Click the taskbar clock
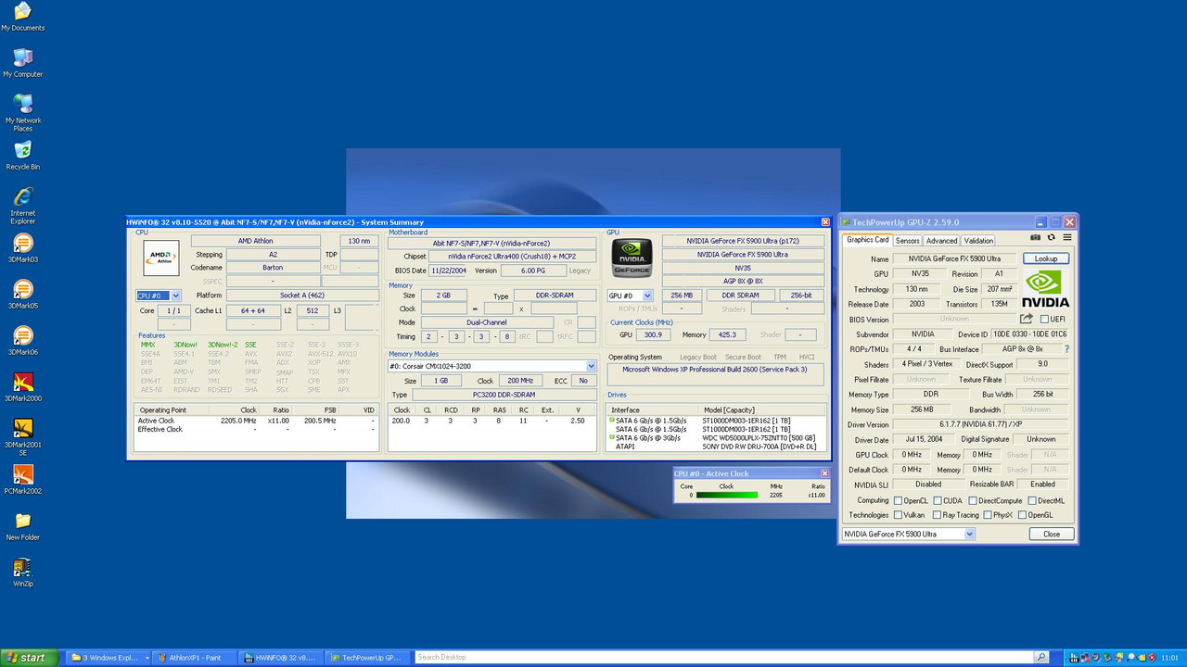The height and width of the screenshot is (667, 1187). pyautogui.click(x=1170, y=658)
